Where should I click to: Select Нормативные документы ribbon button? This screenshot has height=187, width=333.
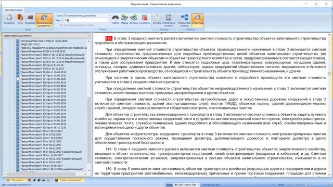coord(44,20)
